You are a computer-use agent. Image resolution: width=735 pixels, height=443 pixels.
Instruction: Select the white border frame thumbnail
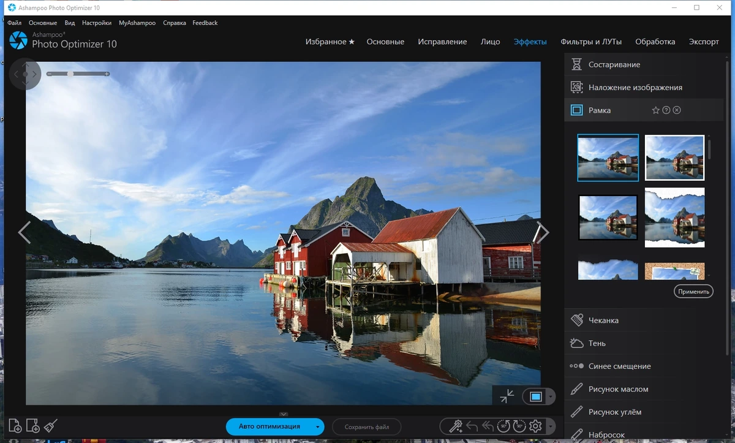point(674,157)
